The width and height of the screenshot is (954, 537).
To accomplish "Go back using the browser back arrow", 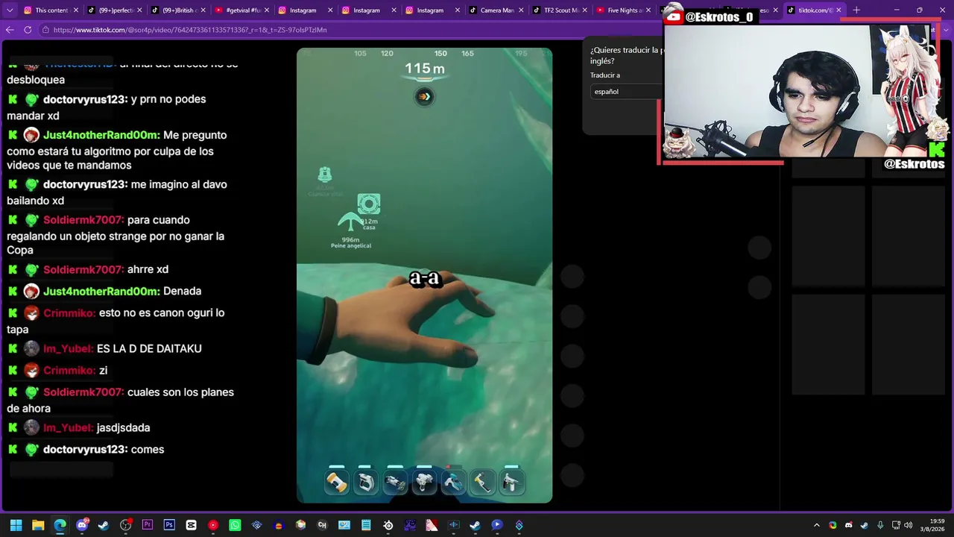I will (x=10, y=30).
